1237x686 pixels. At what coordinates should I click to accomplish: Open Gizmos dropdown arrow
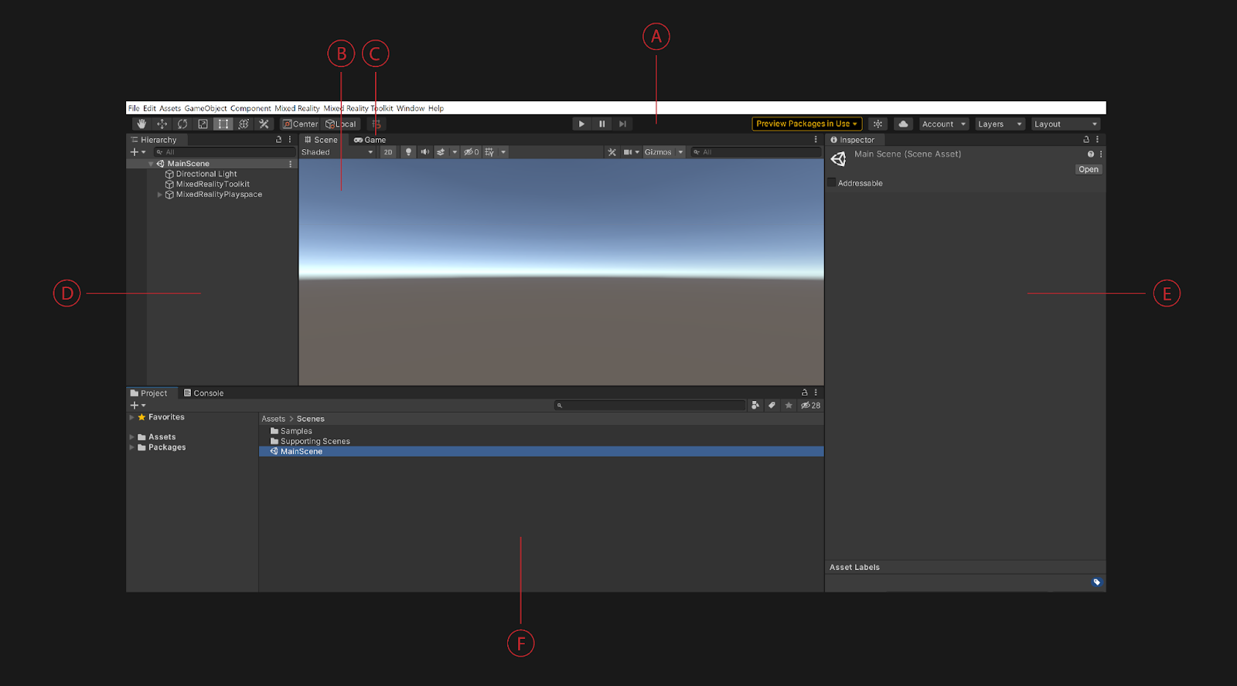[681, 152]
